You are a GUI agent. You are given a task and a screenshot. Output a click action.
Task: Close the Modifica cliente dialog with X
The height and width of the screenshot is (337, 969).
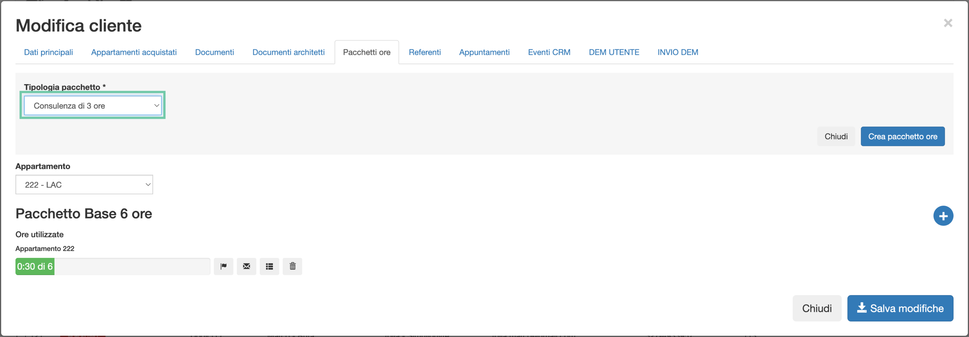[948, 23]
